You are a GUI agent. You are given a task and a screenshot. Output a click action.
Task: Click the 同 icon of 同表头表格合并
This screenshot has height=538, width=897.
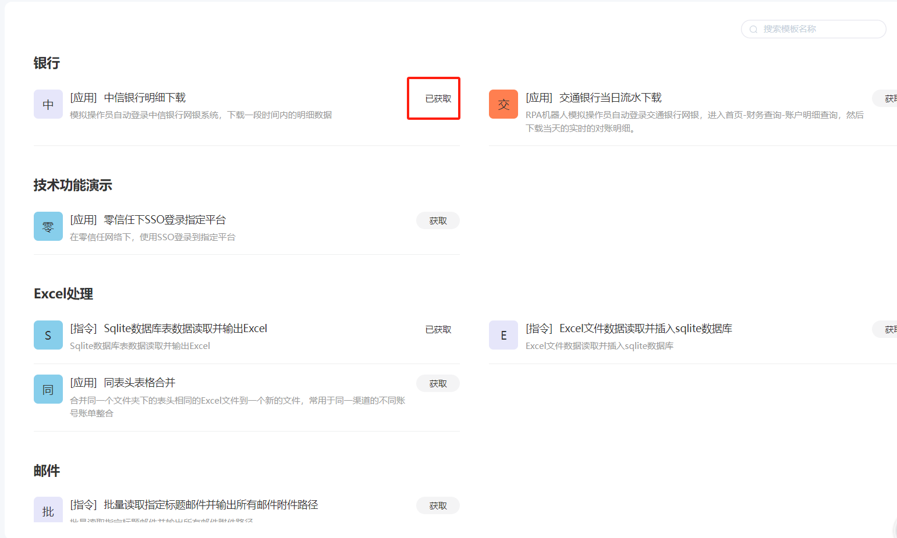48,389
